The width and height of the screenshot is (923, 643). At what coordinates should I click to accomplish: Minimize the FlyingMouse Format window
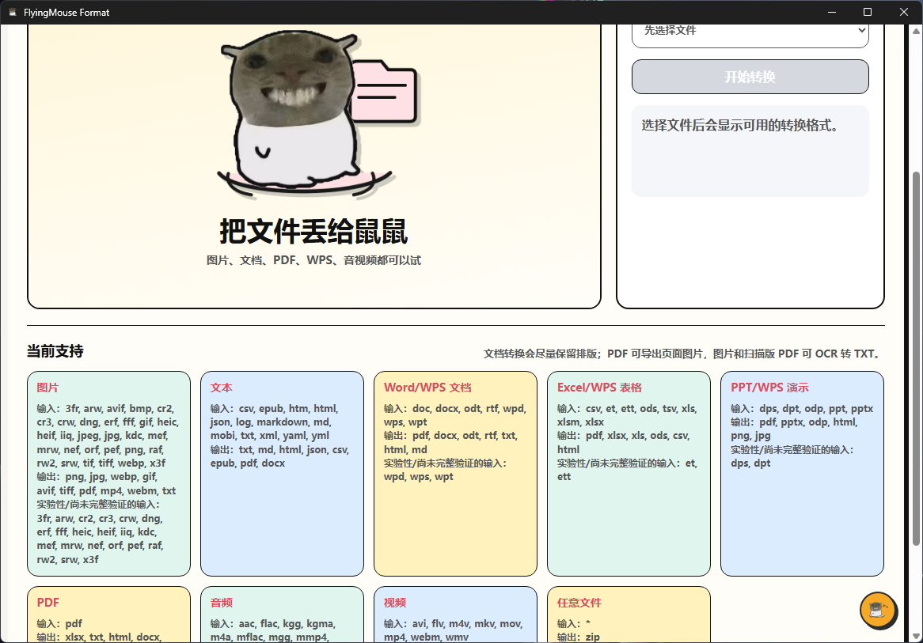tap(832, 13)
